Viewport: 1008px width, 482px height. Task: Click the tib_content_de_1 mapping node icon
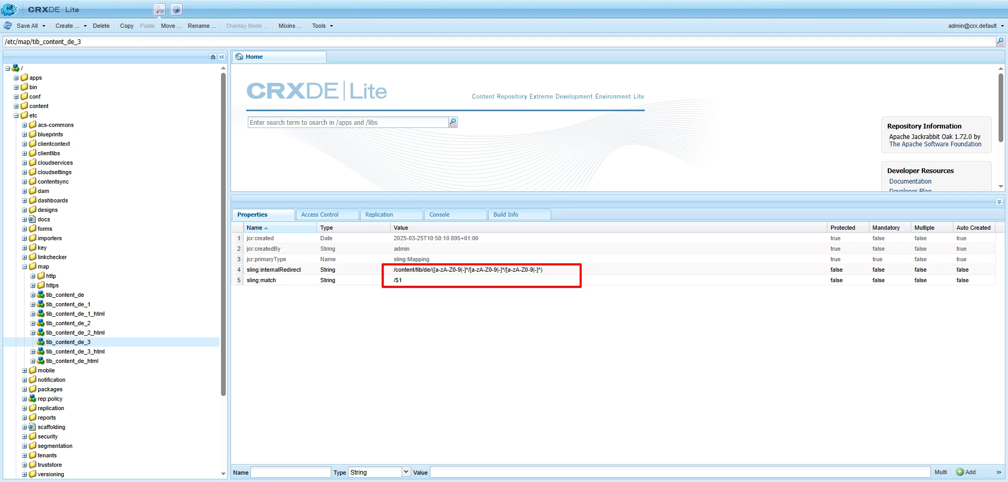pyautogui.click(x=40, y=304)
